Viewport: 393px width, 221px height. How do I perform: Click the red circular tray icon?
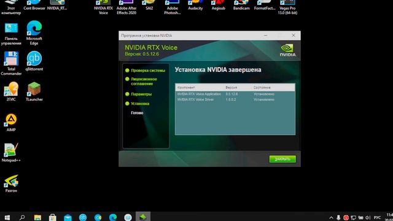pos(346,218)
